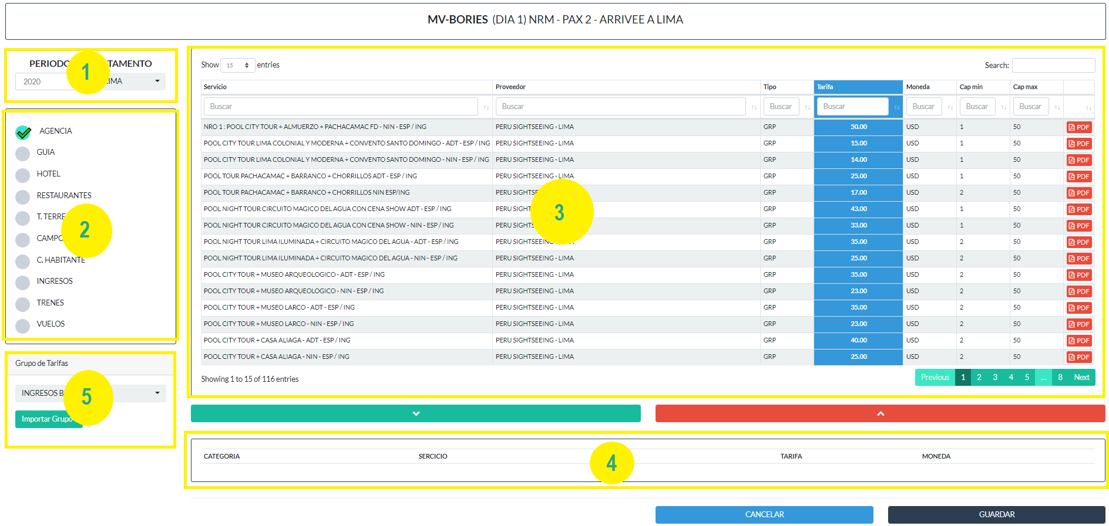Open the Departamento LIMA dropdown
The image size is (1109, 526).
[134, 82]
